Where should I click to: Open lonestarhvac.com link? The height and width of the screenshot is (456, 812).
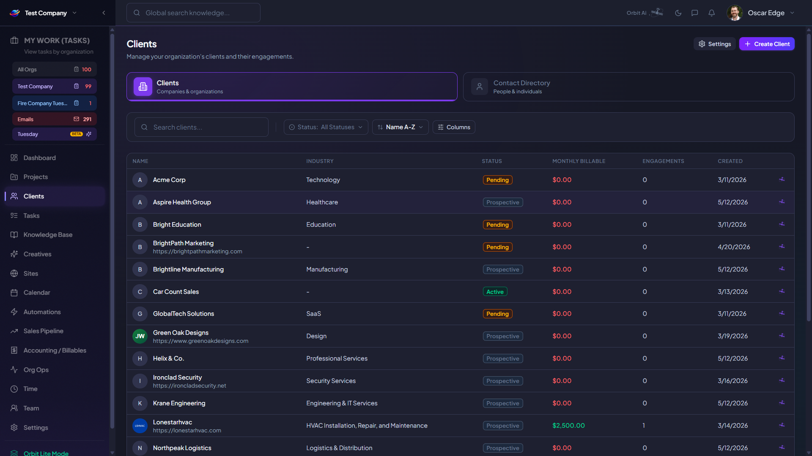187,430
